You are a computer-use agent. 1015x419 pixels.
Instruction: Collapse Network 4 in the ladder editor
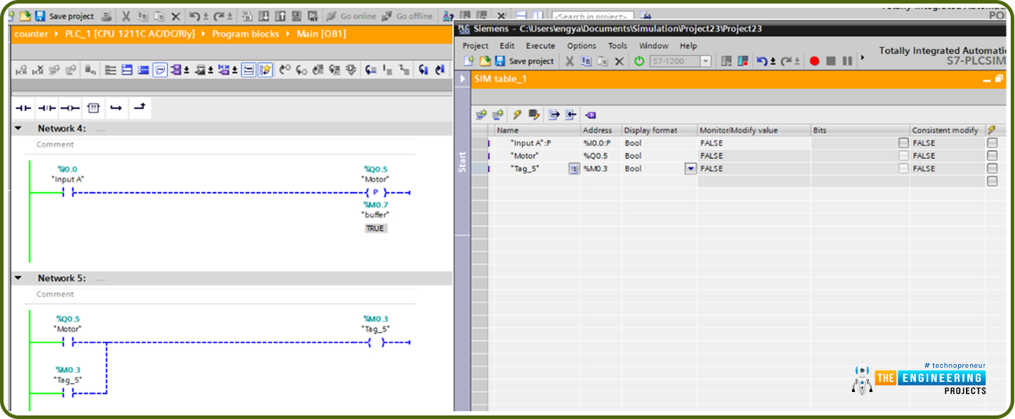[18, 128]
